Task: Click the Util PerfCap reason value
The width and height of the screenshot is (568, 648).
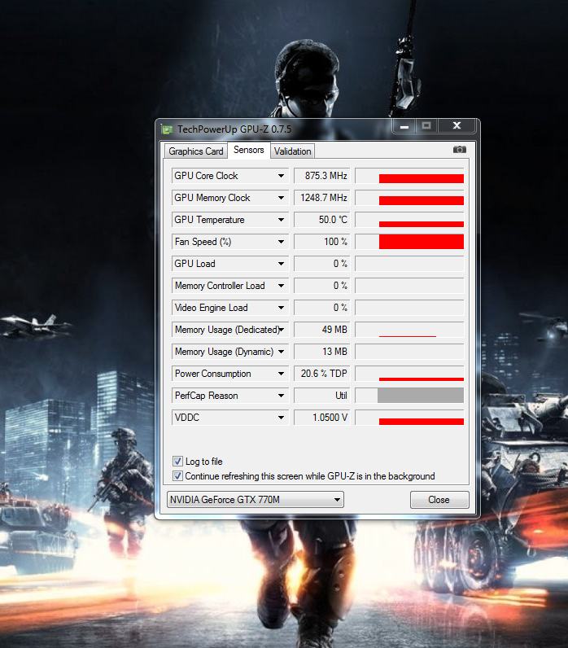Action: [322, 396]
